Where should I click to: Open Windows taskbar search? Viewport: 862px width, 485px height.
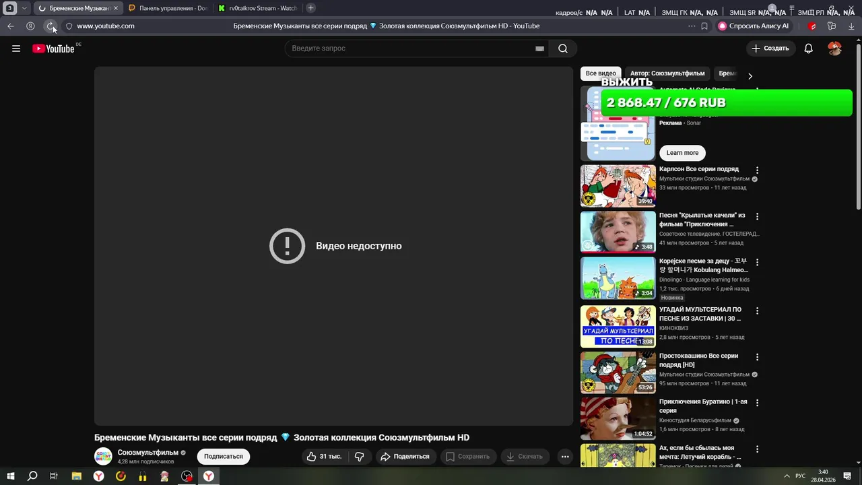(x=32, y=476)
